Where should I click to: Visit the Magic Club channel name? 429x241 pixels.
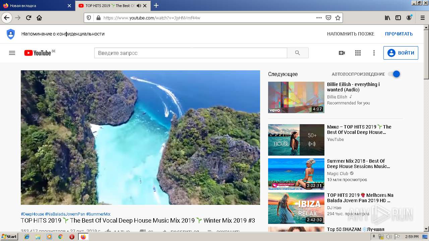coord(338,173)
